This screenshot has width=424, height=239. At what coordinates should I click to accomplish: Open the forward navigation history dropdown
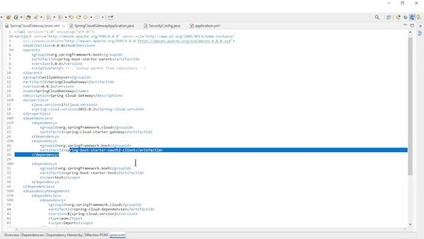coord(103,17)
